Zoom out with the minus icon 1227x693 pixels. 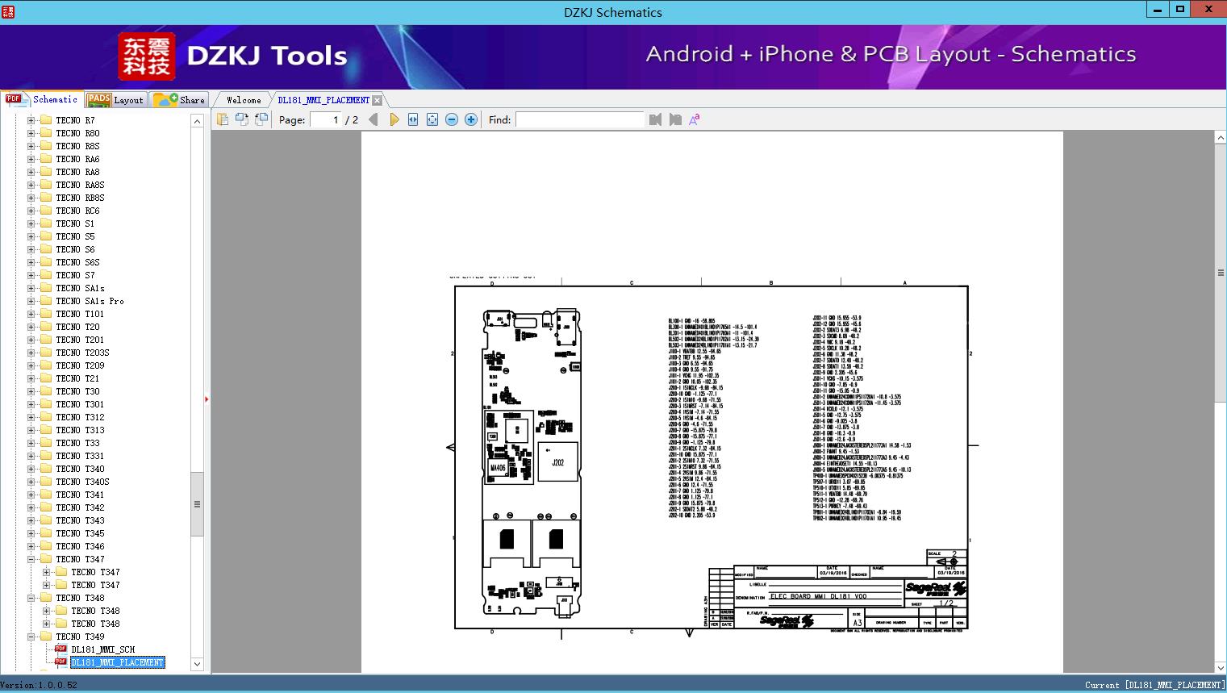[x=452, y=119]
